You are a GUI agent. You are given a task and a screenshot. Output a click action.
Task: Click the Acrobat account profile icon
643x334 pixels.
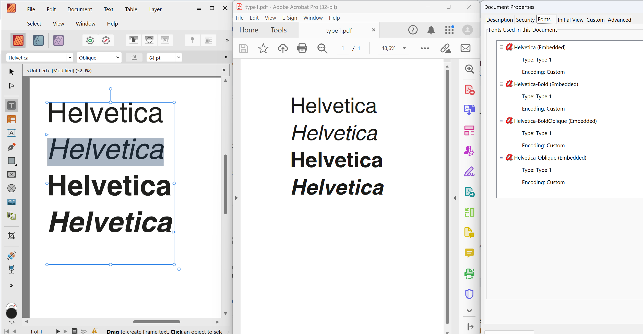pyautogui.click(x=467, y=30)
